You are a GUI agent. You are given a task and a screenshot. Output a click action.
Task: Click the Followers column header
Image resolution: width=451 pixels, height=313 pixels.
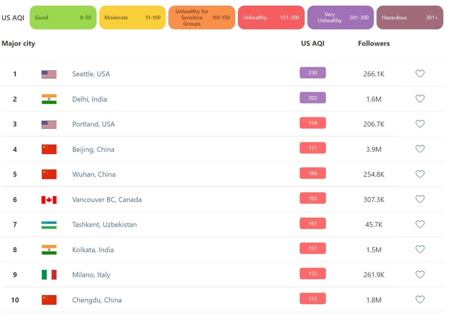tap(373, 44)
